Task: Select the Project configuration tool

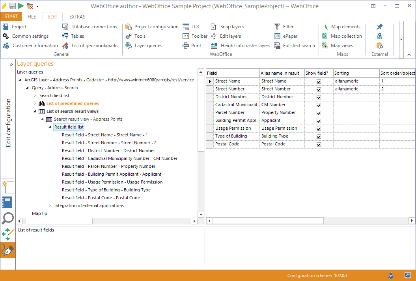Action: coord(155,26)
